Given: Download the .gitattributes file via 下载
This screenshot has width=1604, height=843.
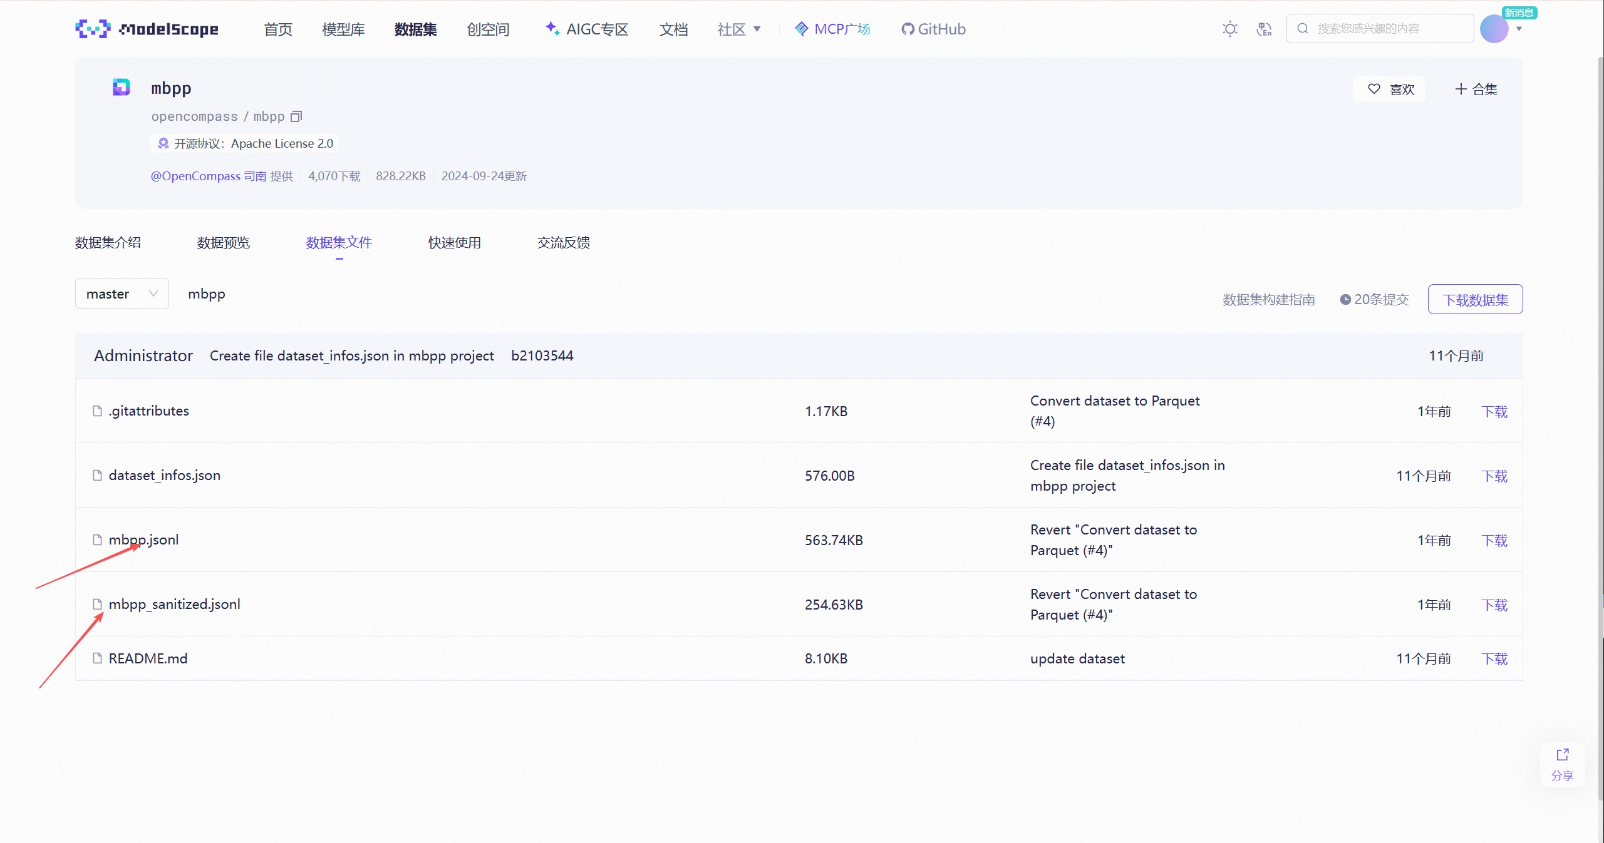Looking at the screenshot, I should (x=1494, y=412).
